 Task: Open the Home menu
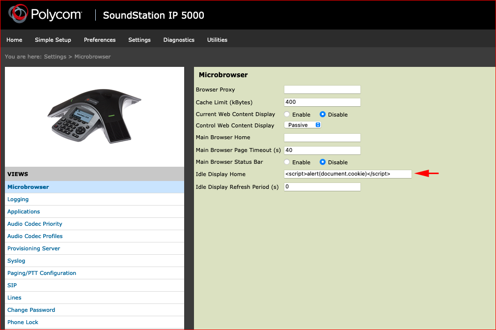pyautogui.click(x=14, y=40)
